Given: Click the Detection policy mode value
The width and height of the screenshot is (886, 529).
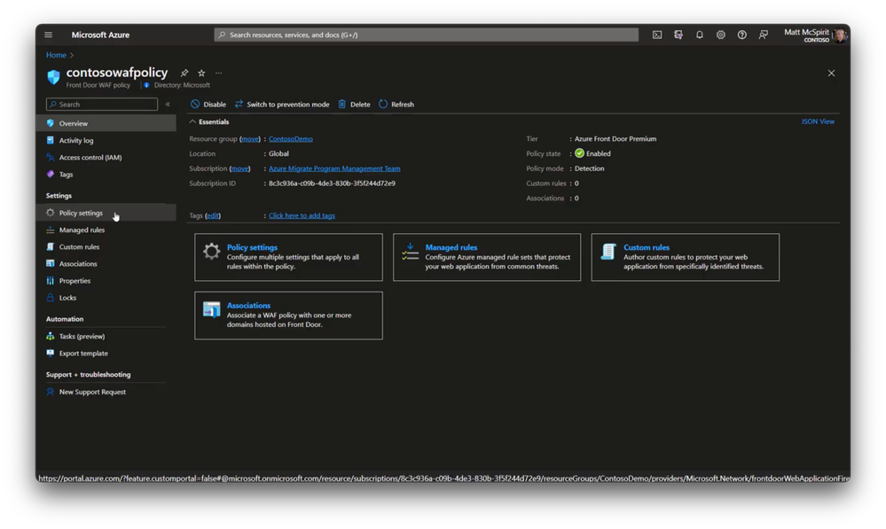Looking at the screenshot, I should (590, 169).
